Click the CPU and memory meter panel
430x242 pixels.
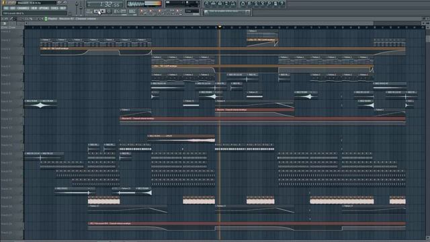182,4
